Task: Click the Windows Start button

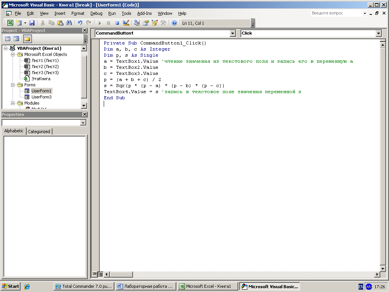Action: [11, 286]
